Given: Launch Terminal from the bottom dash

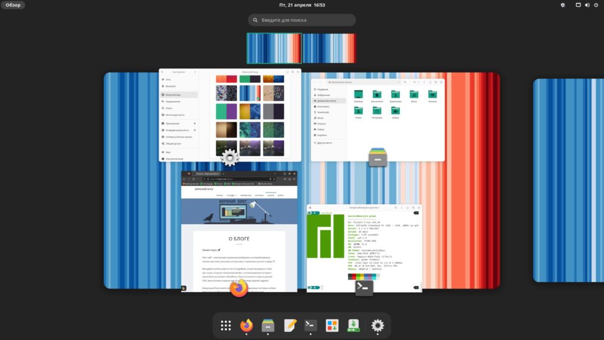Looking at the screenshot, I should click(x=311, y=325).
